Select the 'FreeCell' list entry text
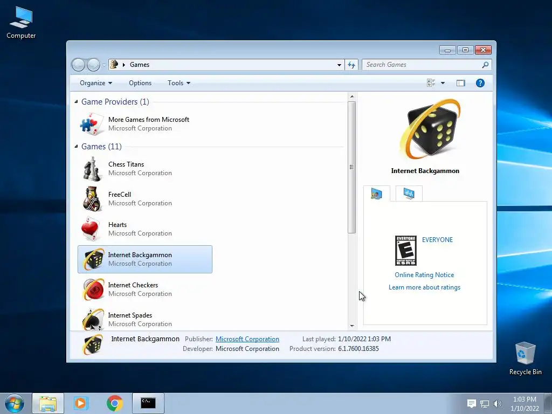The height and width of the screenshot is (414, 552). (x=119, y=195)
